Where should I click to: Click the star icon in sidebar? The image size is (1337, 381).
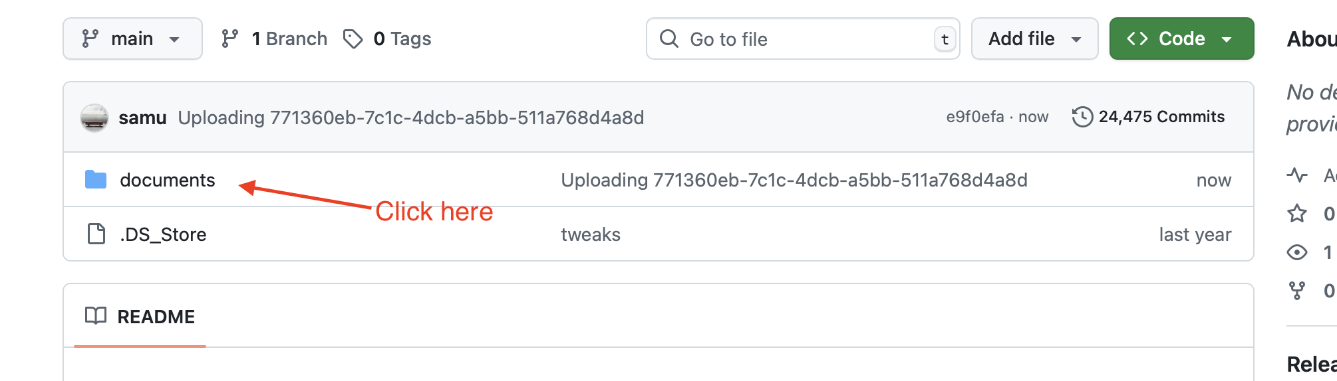point(1297,214)
